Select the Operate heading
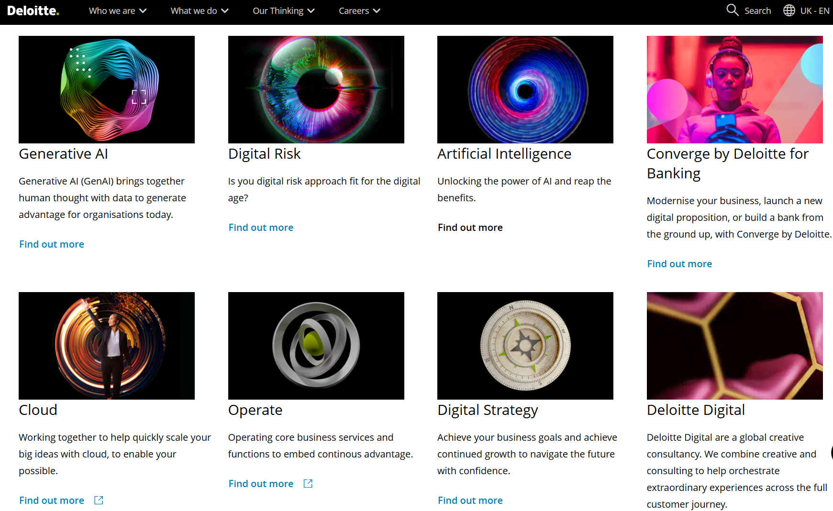 pos(255,410)
